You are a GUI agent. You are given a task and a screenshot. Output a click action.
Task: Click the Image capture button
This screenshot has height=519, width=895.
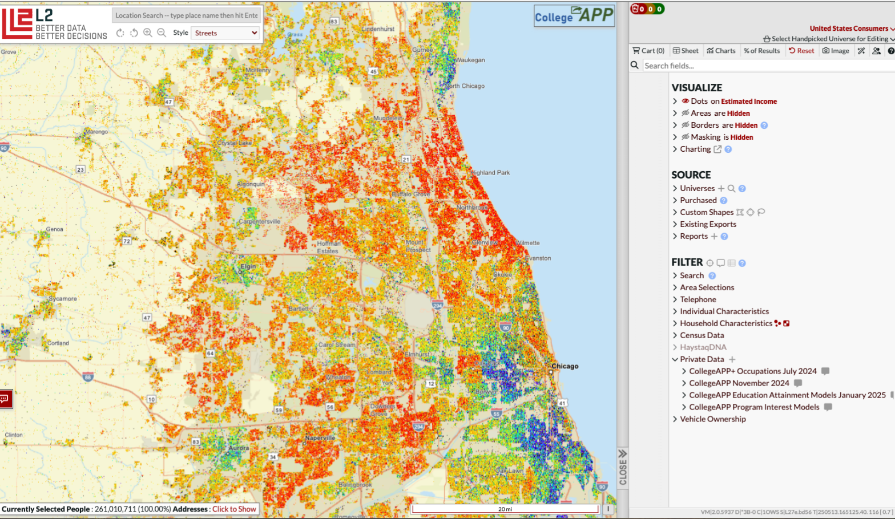[x=836, y=51]
